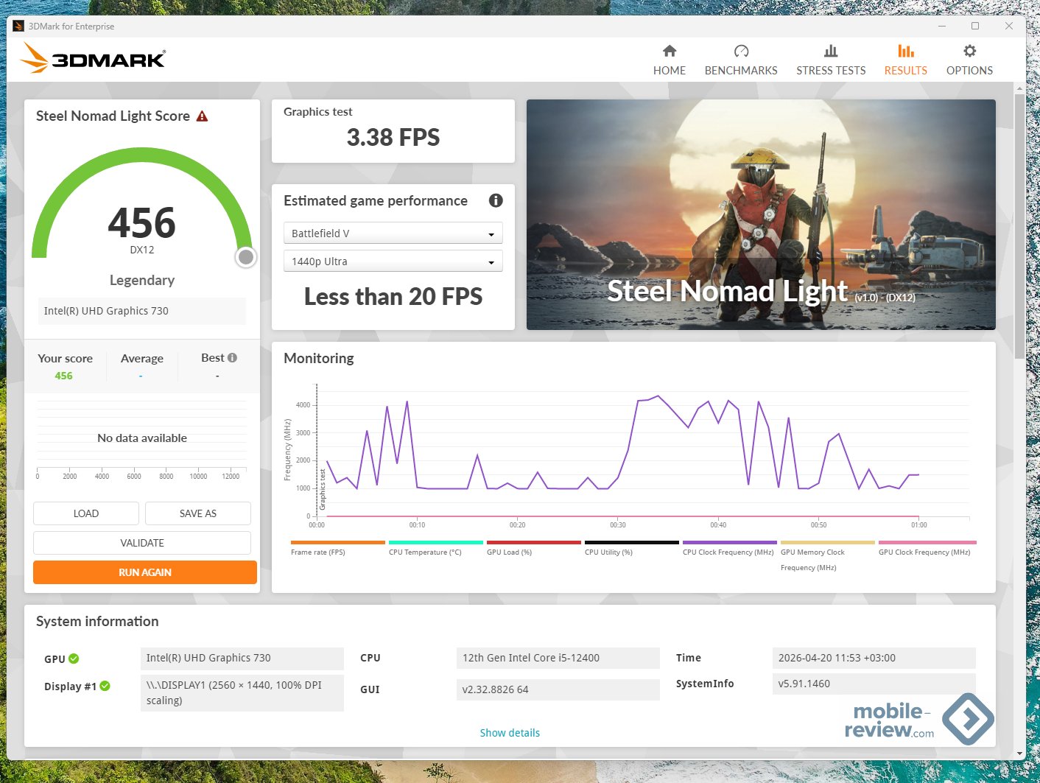The height and width of the screenshot is (783, 1040).
Task: Click the Home house icon
Action: coord(669,51)
